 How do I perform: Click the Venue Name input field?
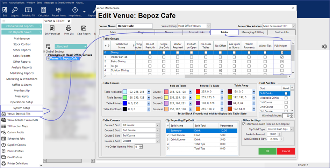click(x=135, y=26)
